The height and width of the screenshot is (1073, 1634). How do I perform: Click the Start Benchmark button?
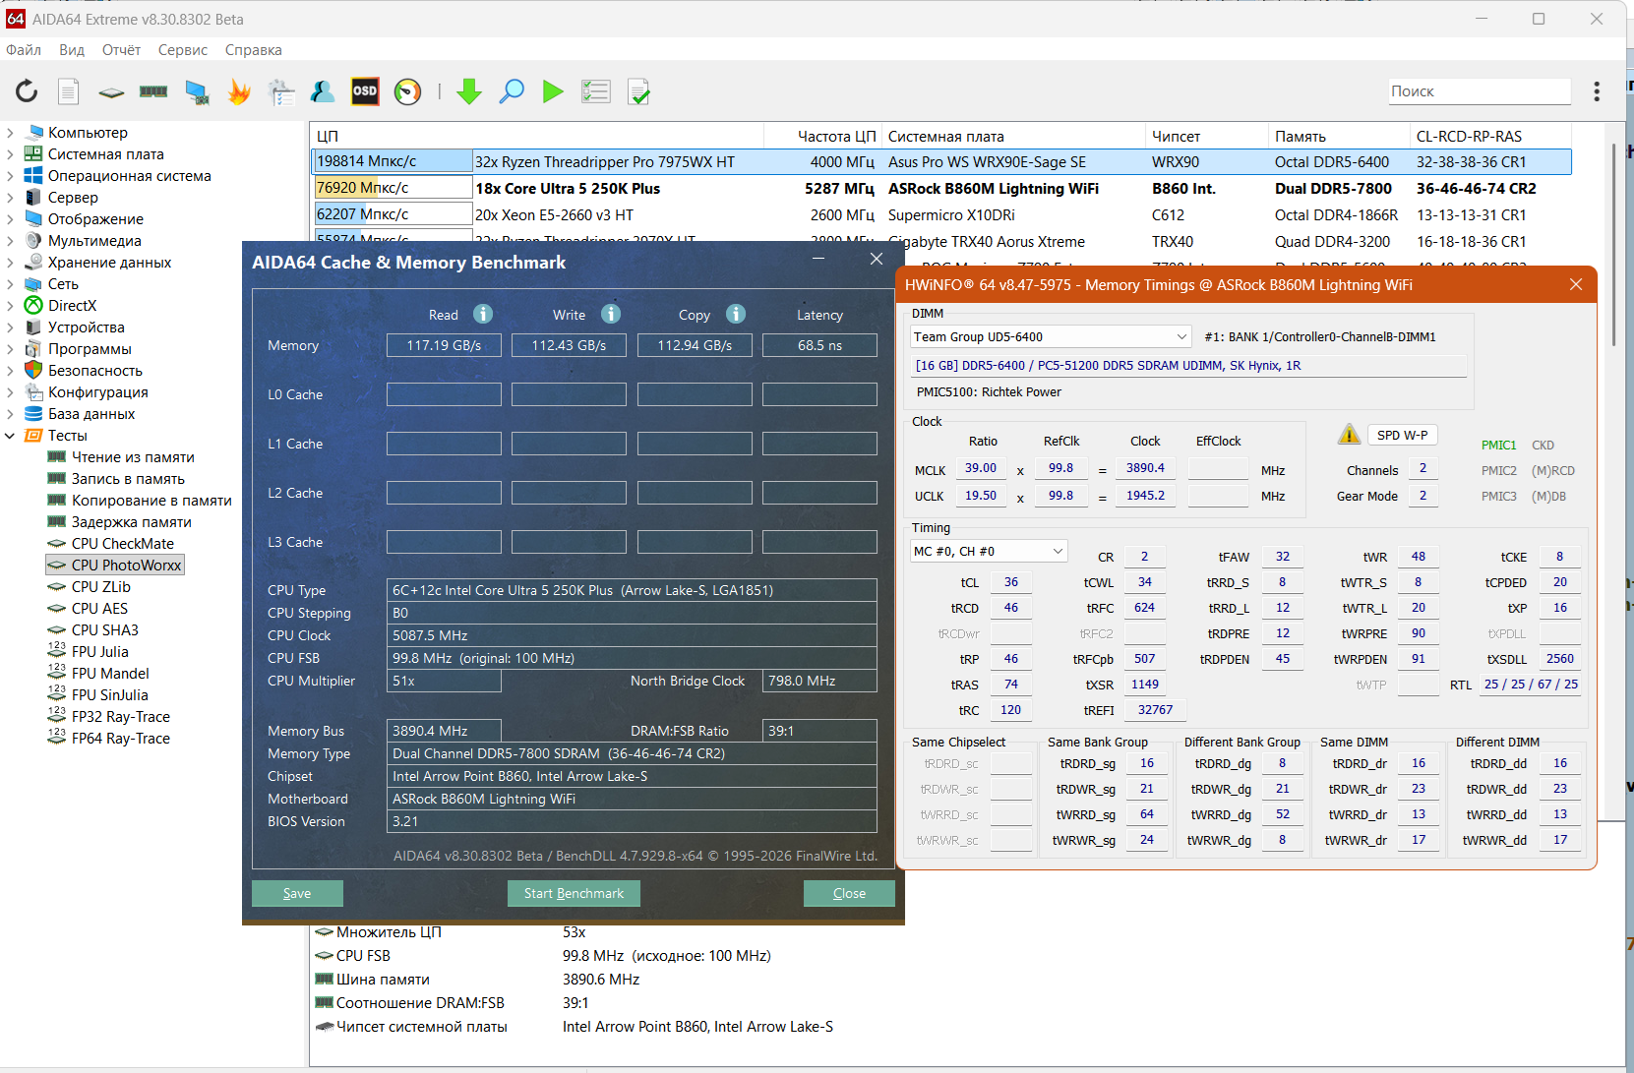(574, 893)
